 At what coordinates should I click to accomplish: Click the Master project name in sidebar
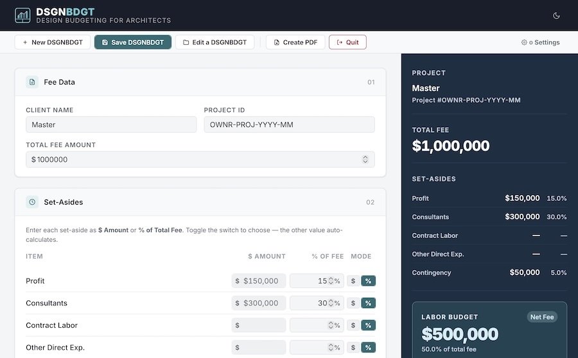tap(425, 89)
